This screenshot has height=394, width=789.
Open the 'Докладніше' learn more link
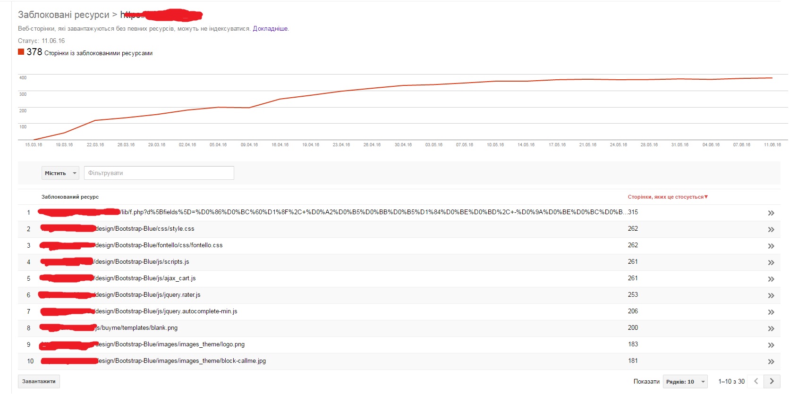tap(270, 29)
